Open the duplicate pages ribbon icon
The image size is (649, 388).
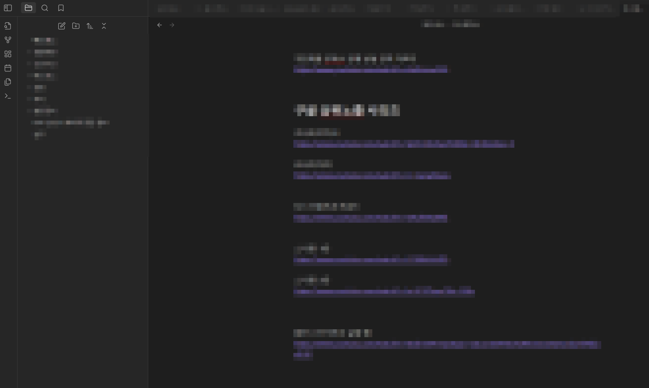click(x=8, y=82)
